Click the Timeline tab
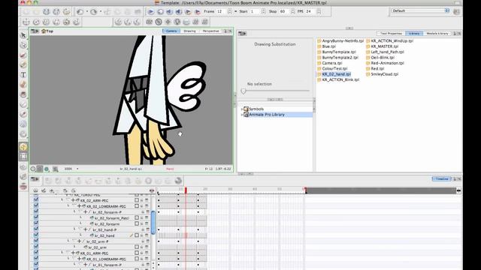The width and height of the screenshot is (481, 270). 441,178
